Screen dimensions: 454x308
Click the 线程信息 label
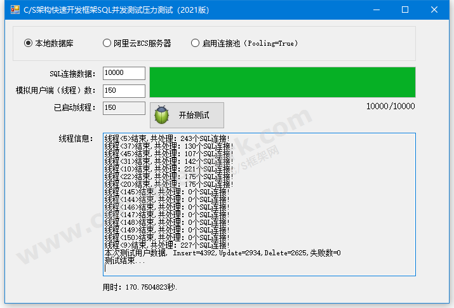tap(76, 138)
